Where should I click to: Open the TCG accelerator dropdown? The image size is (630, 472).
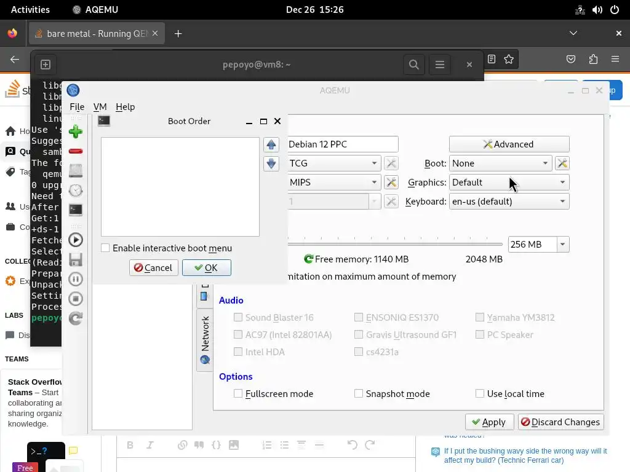(x=333, y=163)
